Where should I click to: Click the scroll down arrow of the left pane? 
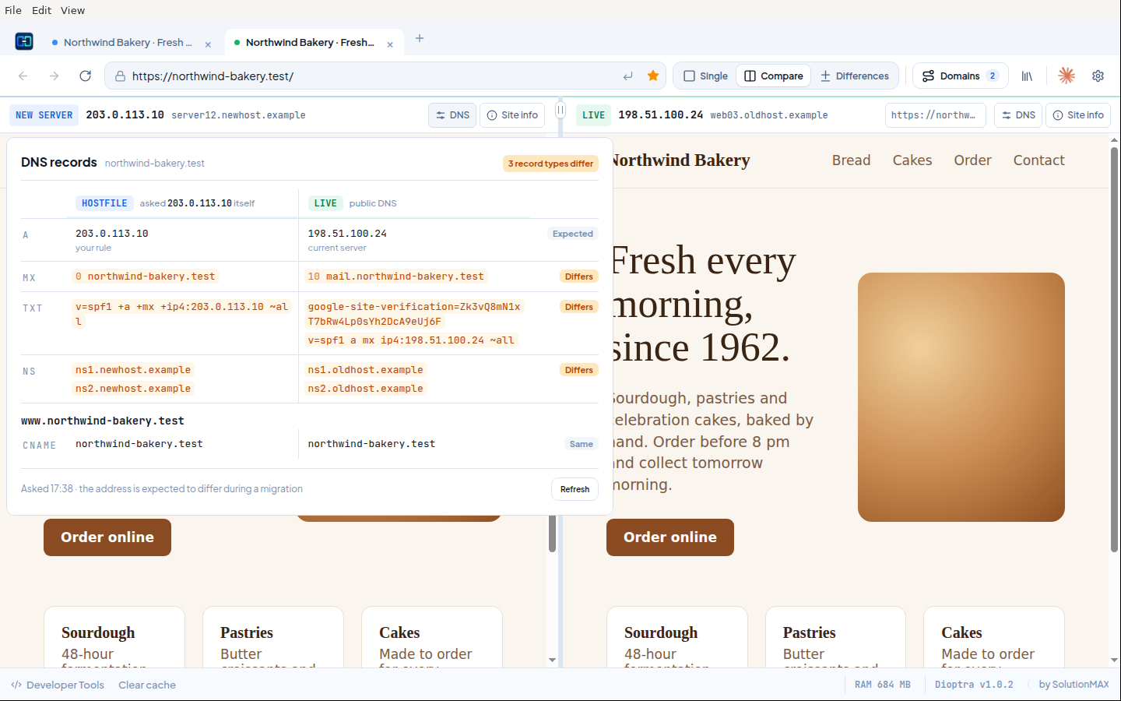point(552,660)
